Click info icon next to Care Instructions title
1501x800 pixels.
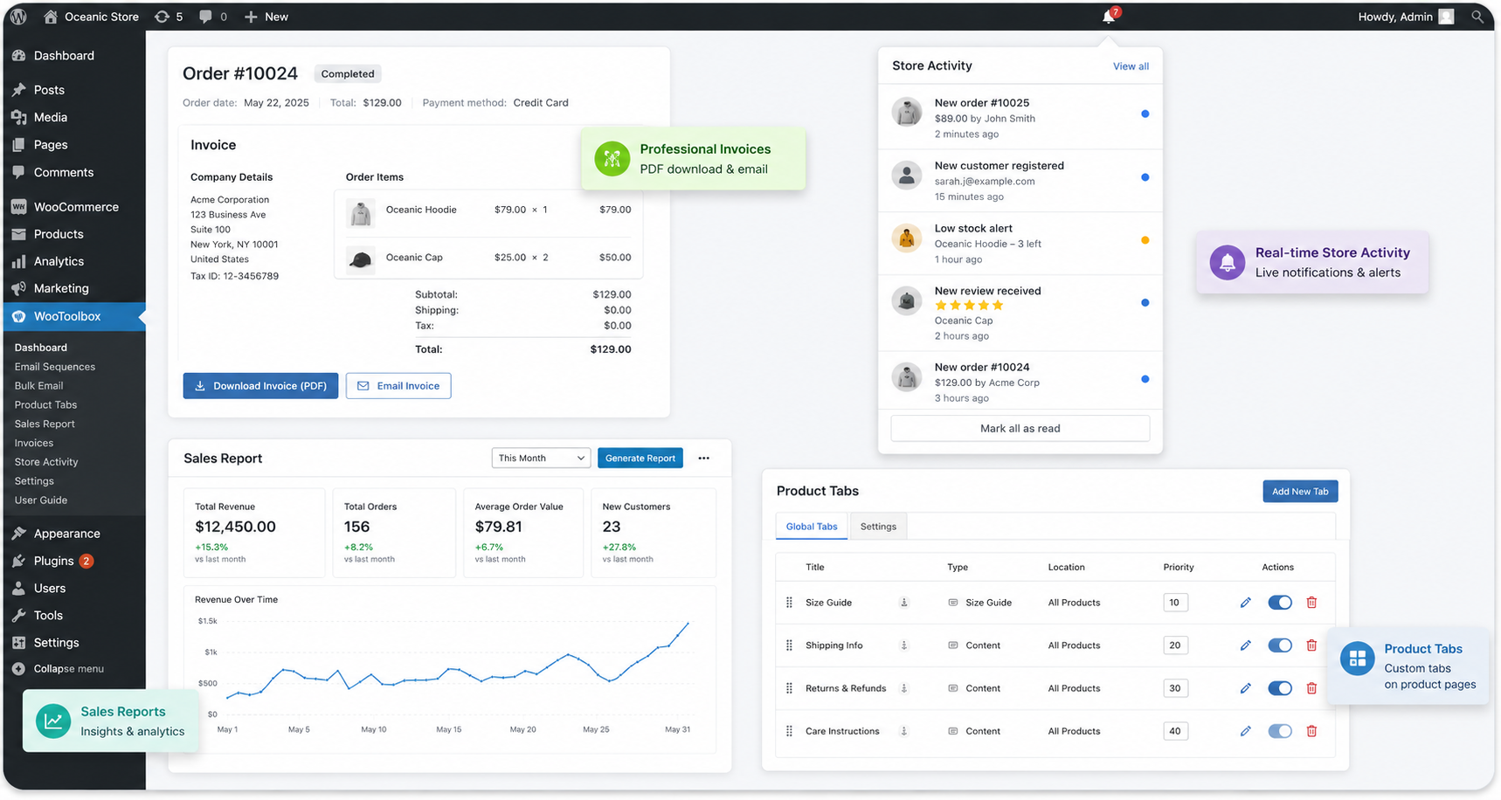click(x=904, y=731)
